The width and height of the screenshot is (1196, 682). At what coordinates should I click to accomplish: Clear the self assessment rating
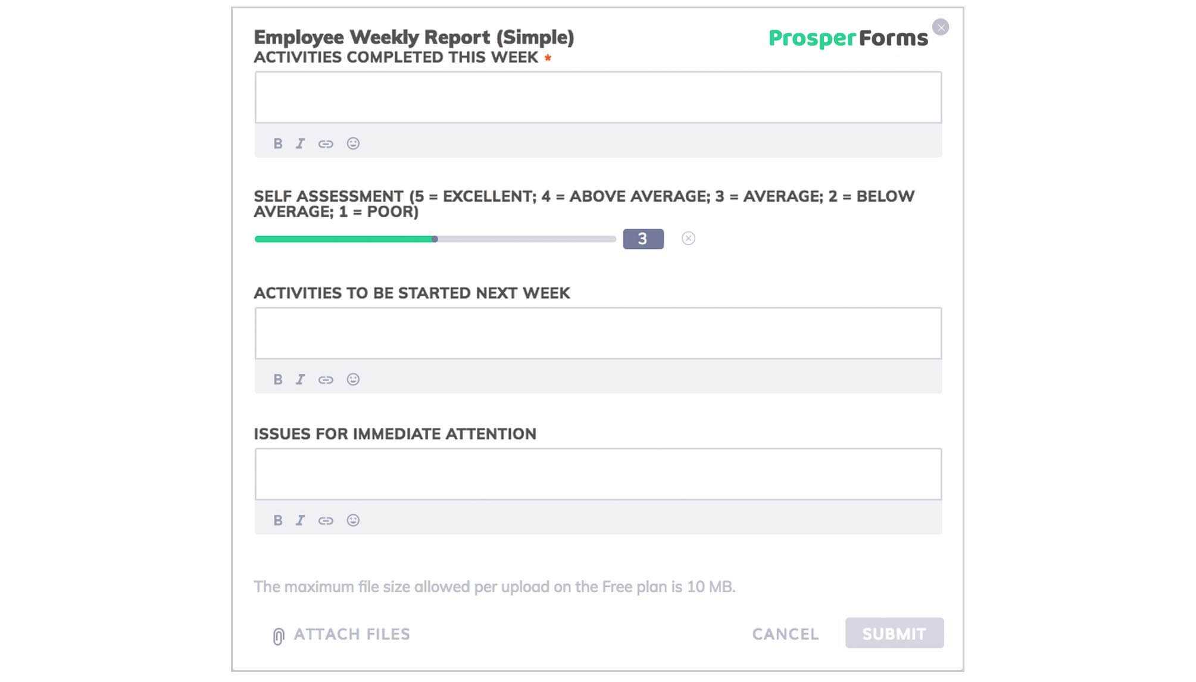click(x=688, y=238)
